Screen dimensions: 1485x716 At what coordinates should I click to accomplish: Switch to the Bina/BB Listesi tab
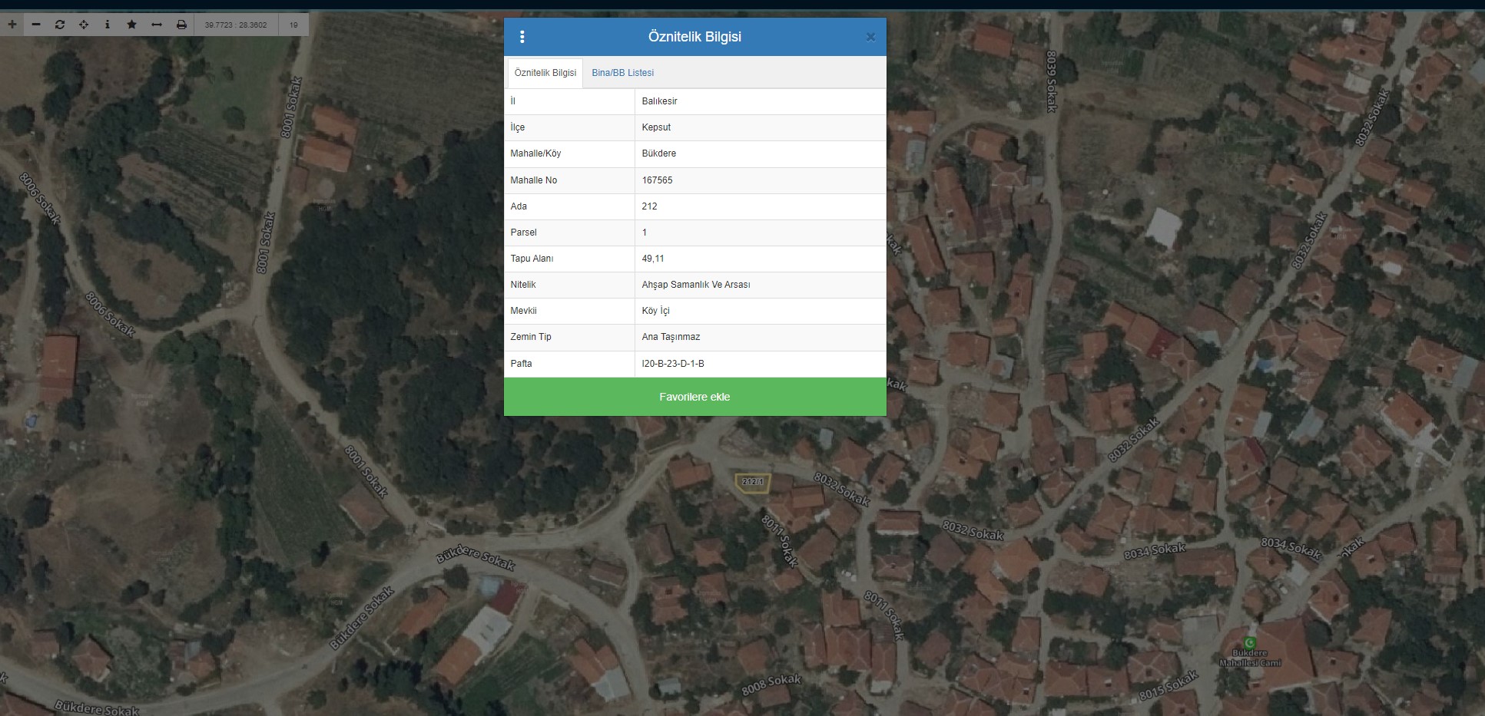622,73
